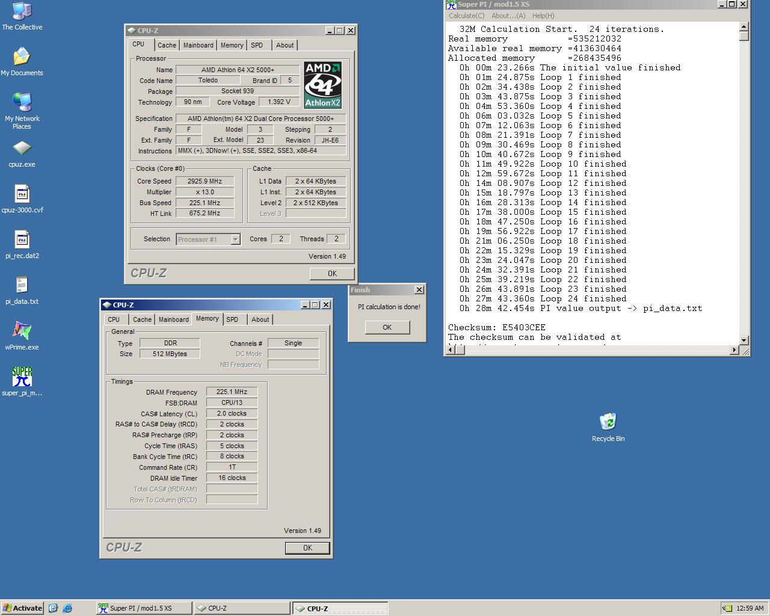Click OK in Finish dialog
Screen dimensions: 770x616
(x=387, y=327)
